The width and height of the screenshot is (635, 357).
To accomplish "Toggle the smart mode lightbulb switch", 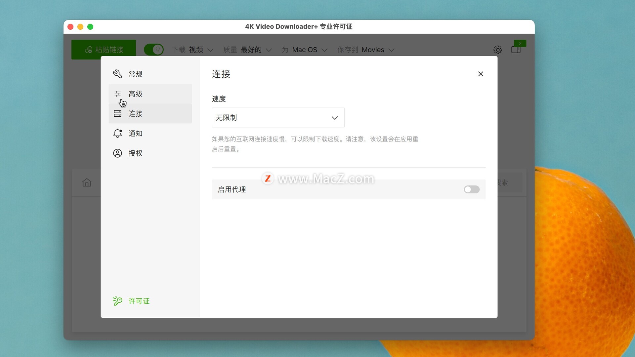I will [154, 50].
